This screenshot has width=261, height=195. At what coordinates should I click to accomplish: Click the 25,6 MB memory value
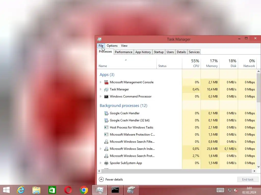tap(212, 149)
